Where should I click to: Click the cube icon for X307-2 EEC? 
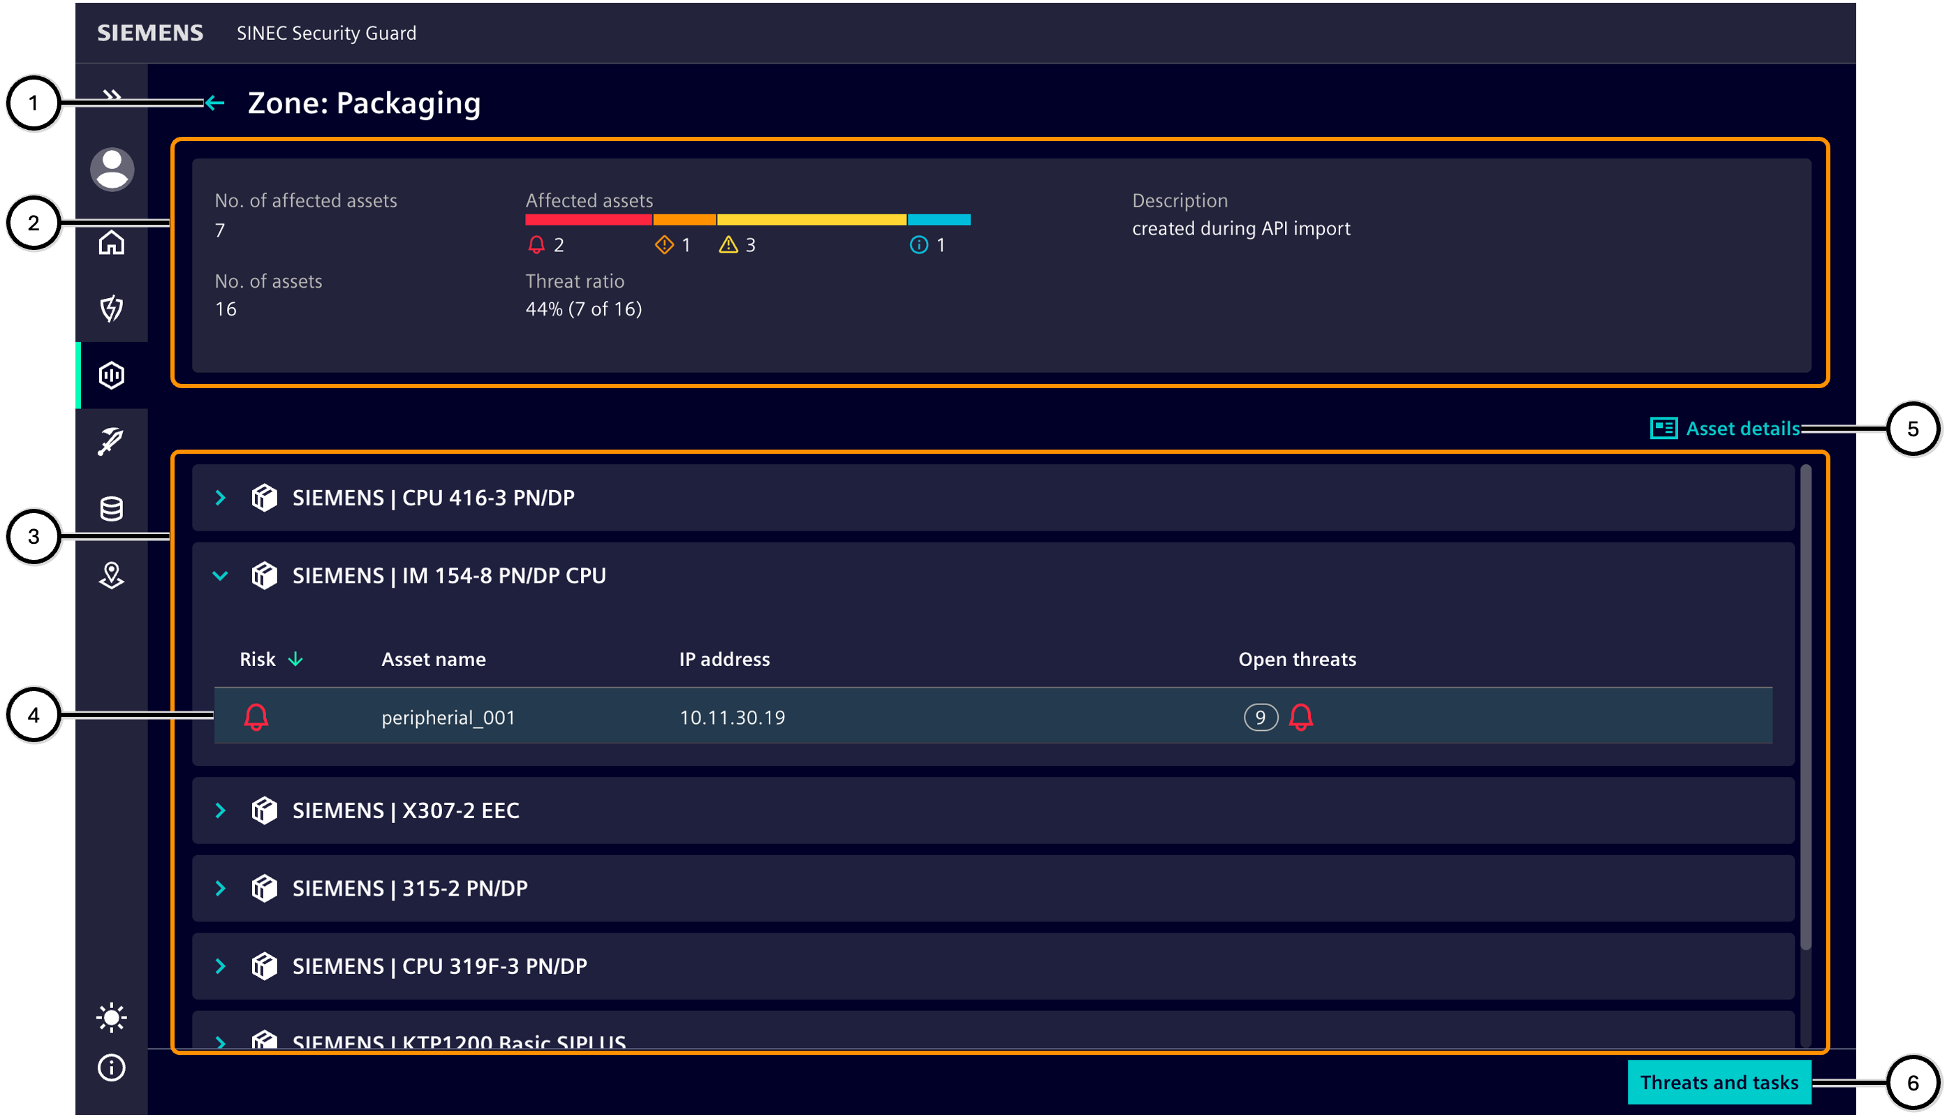point(265,811)
